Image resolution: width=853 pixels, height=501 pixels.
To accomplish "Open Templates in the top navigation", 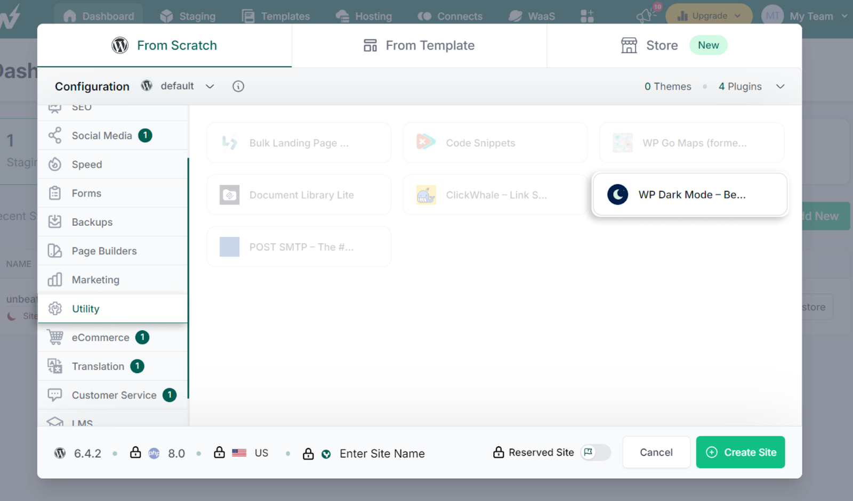I will [276, 16].
